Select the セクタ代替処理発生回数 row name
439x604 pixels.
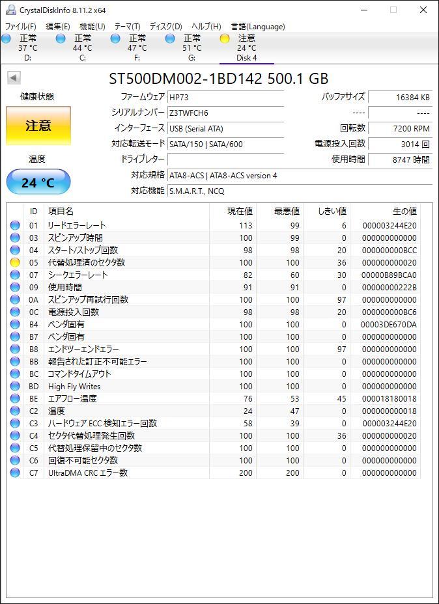[x=92, y=435]
